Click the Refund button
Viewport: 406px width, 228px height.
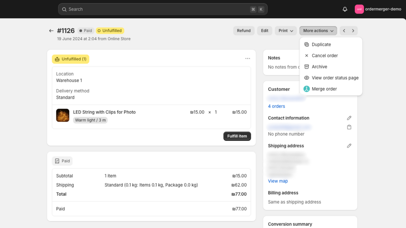(244, 31)
